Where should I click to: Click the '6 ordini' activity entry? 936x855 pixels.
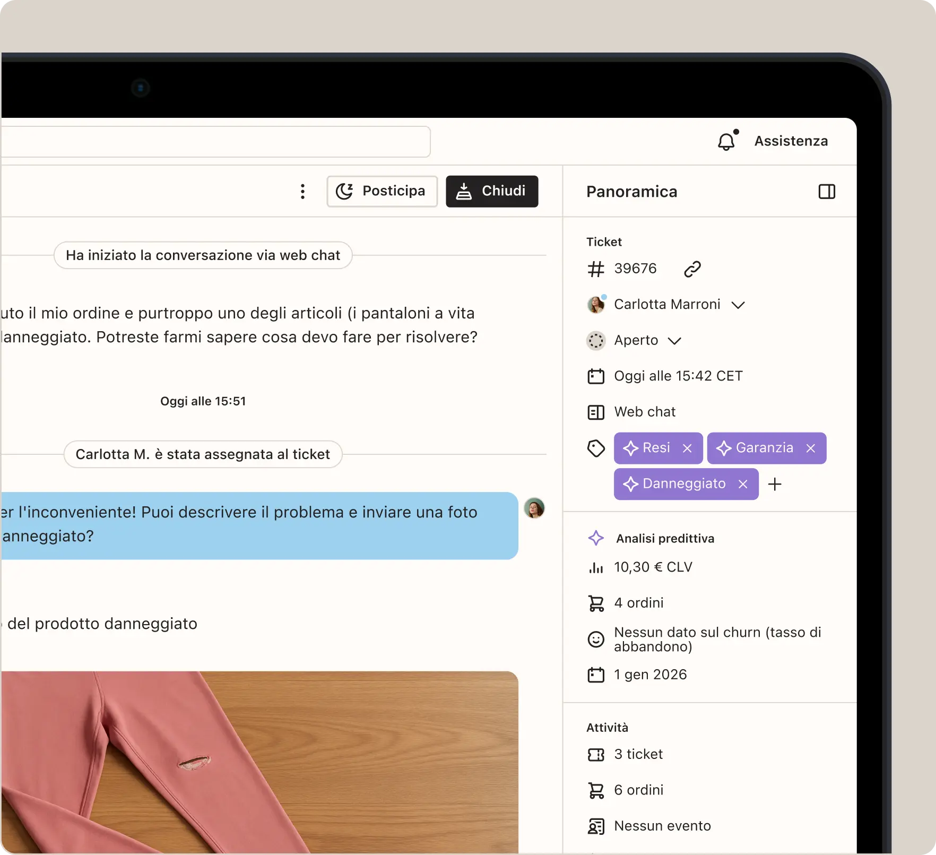coord(639,790)
